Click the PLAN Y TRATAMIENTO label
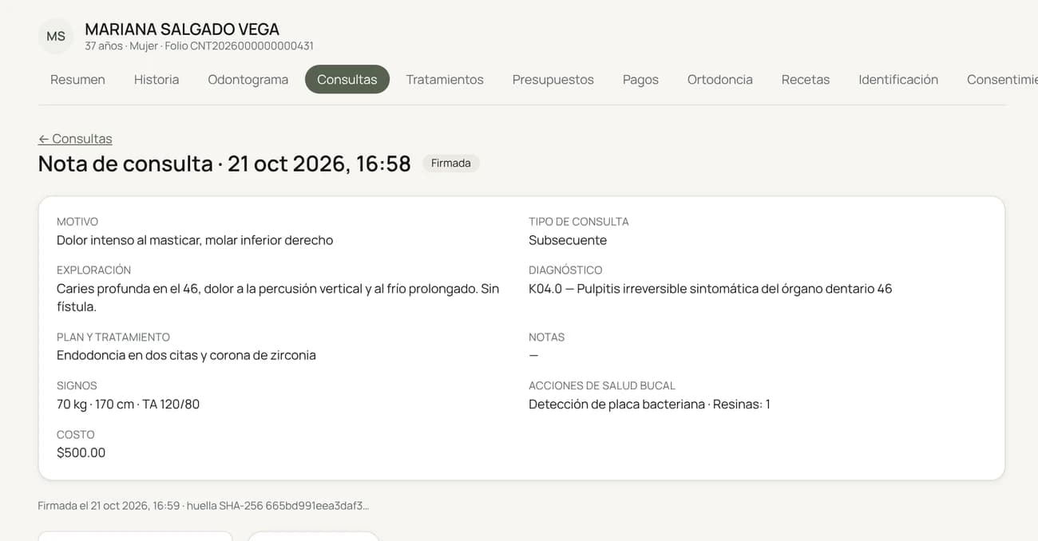This screenshot has width=1038, height=541. pyautogui.click(x=113, y=338)
